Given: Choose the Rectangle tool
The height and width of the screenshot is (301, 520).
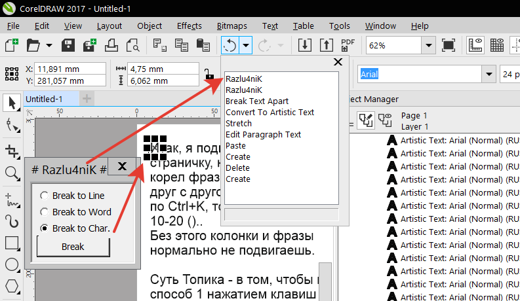Looking at the screenshot, I should [11, 243].
